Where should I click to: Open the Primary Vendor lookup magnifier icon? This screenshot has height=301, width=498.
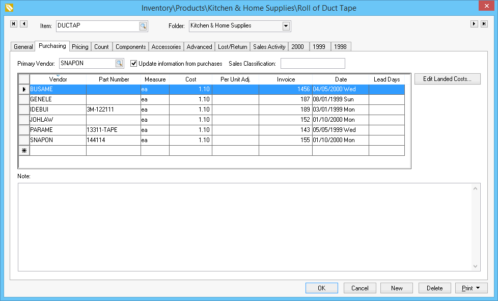click(x=119, y=64)
